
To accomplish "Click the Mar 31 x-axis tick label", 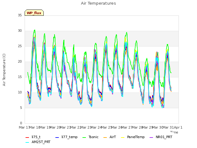I will click(x=168, y=127).
